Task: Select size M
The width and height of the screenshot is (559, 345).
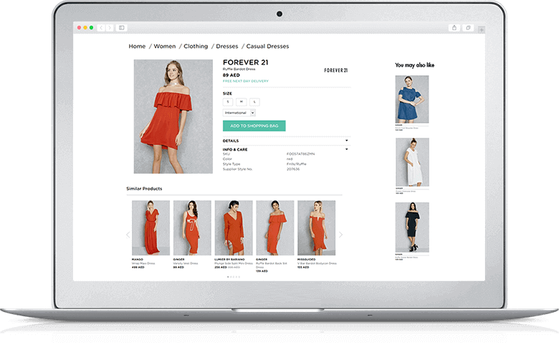Action: 242,102
